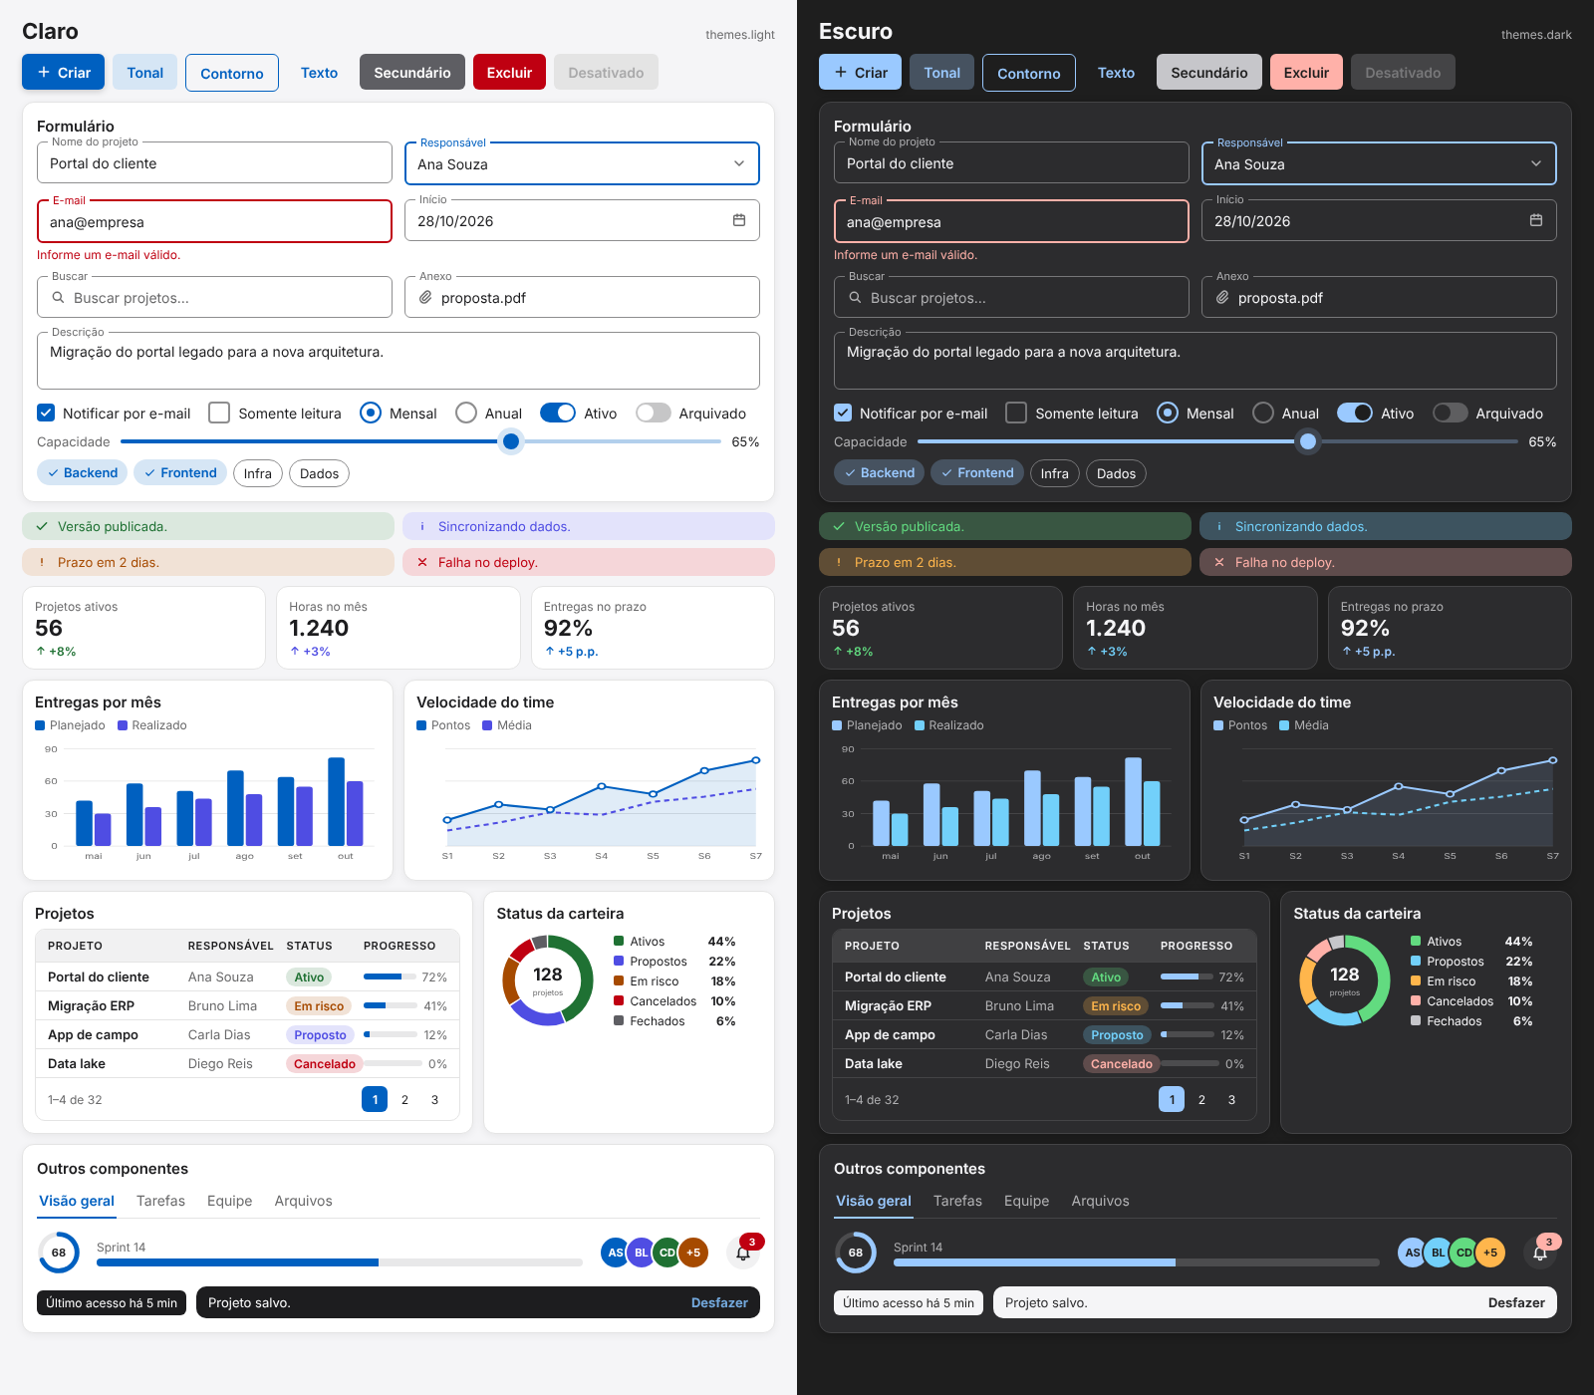The height and width of the screenshot is (1395, 1594).
Task: Toggle 'Ativo' switch in light form
Action: 558,413
